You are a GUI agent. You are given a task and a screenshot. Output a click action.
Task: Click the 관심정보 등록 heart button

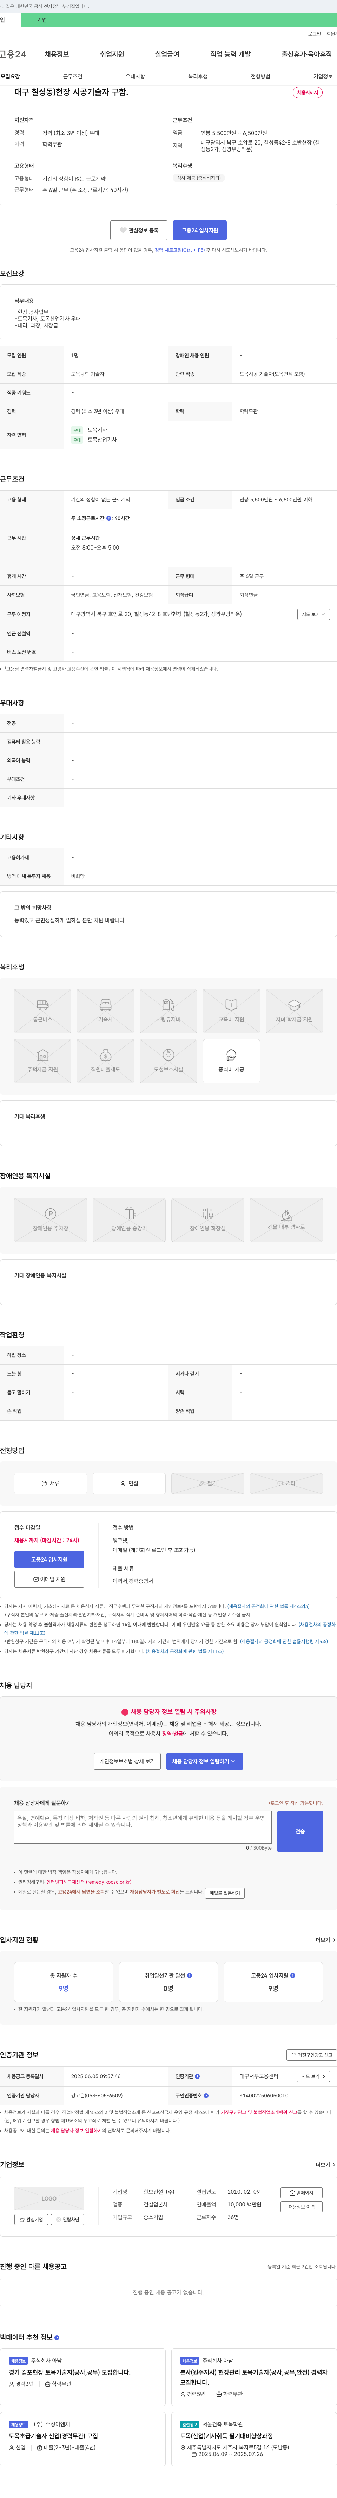[138, 231]
